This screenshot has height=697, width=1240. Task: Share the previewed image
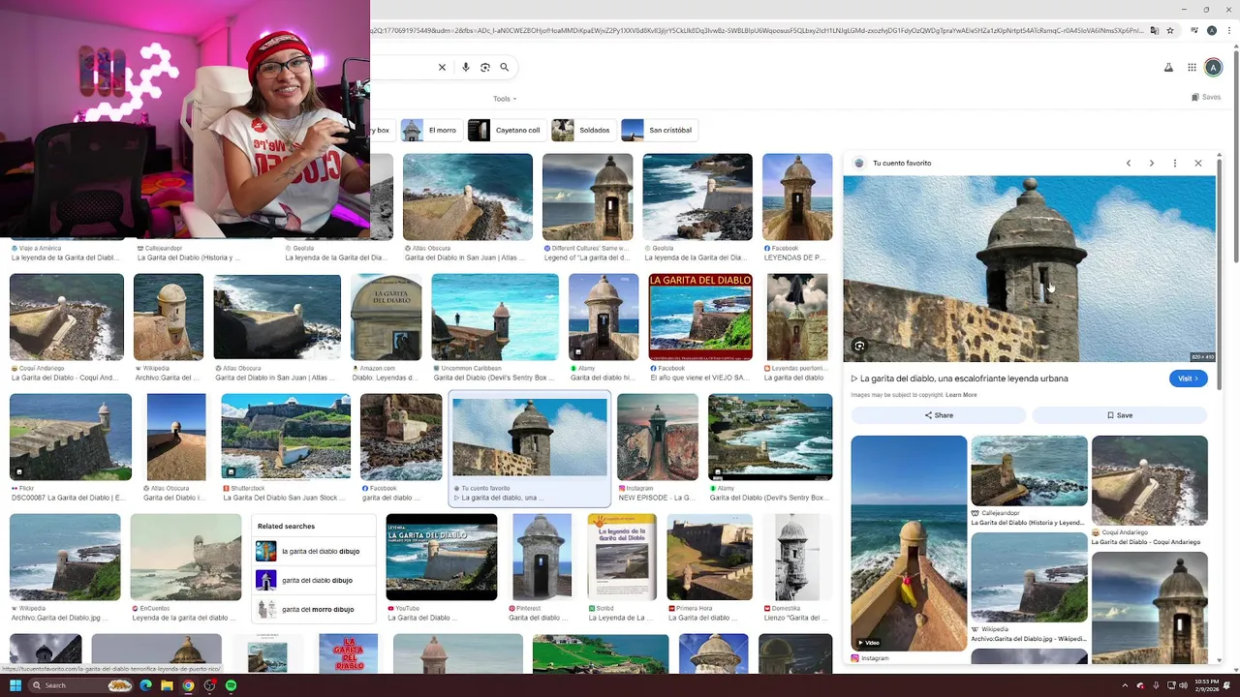pos(939,415)
